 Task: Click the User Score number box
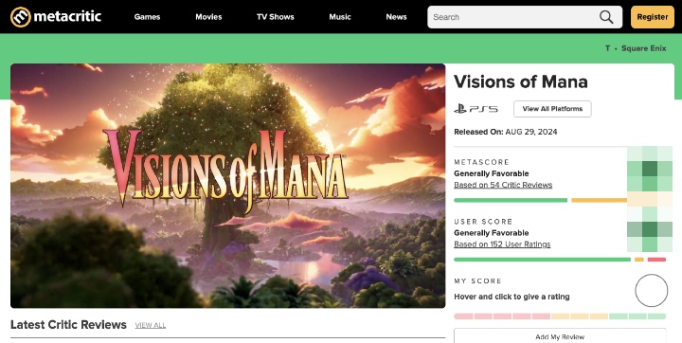(650, 229)
